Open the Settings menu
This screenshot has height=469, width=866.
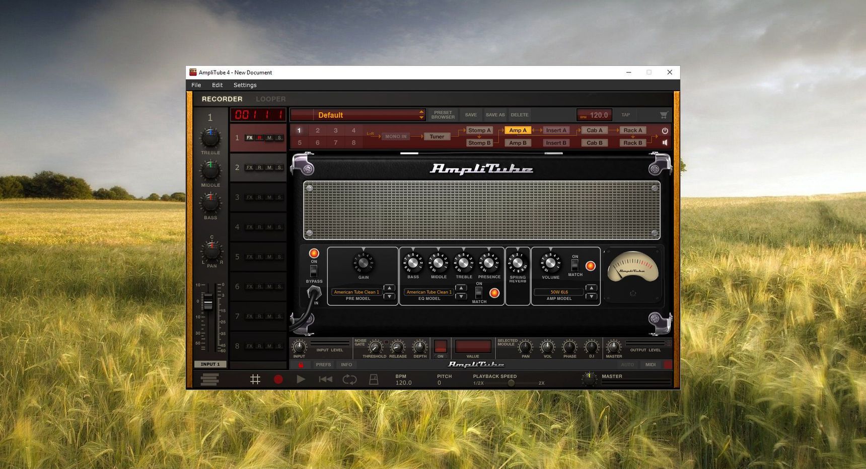245,85
